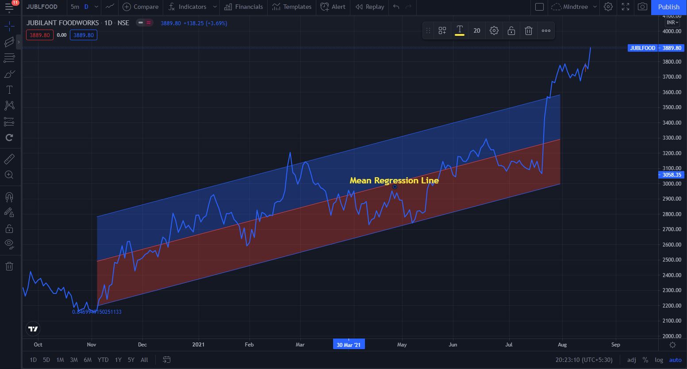Open the MIndtree saved layout name
687x369 pixels.
click(575, 7)
